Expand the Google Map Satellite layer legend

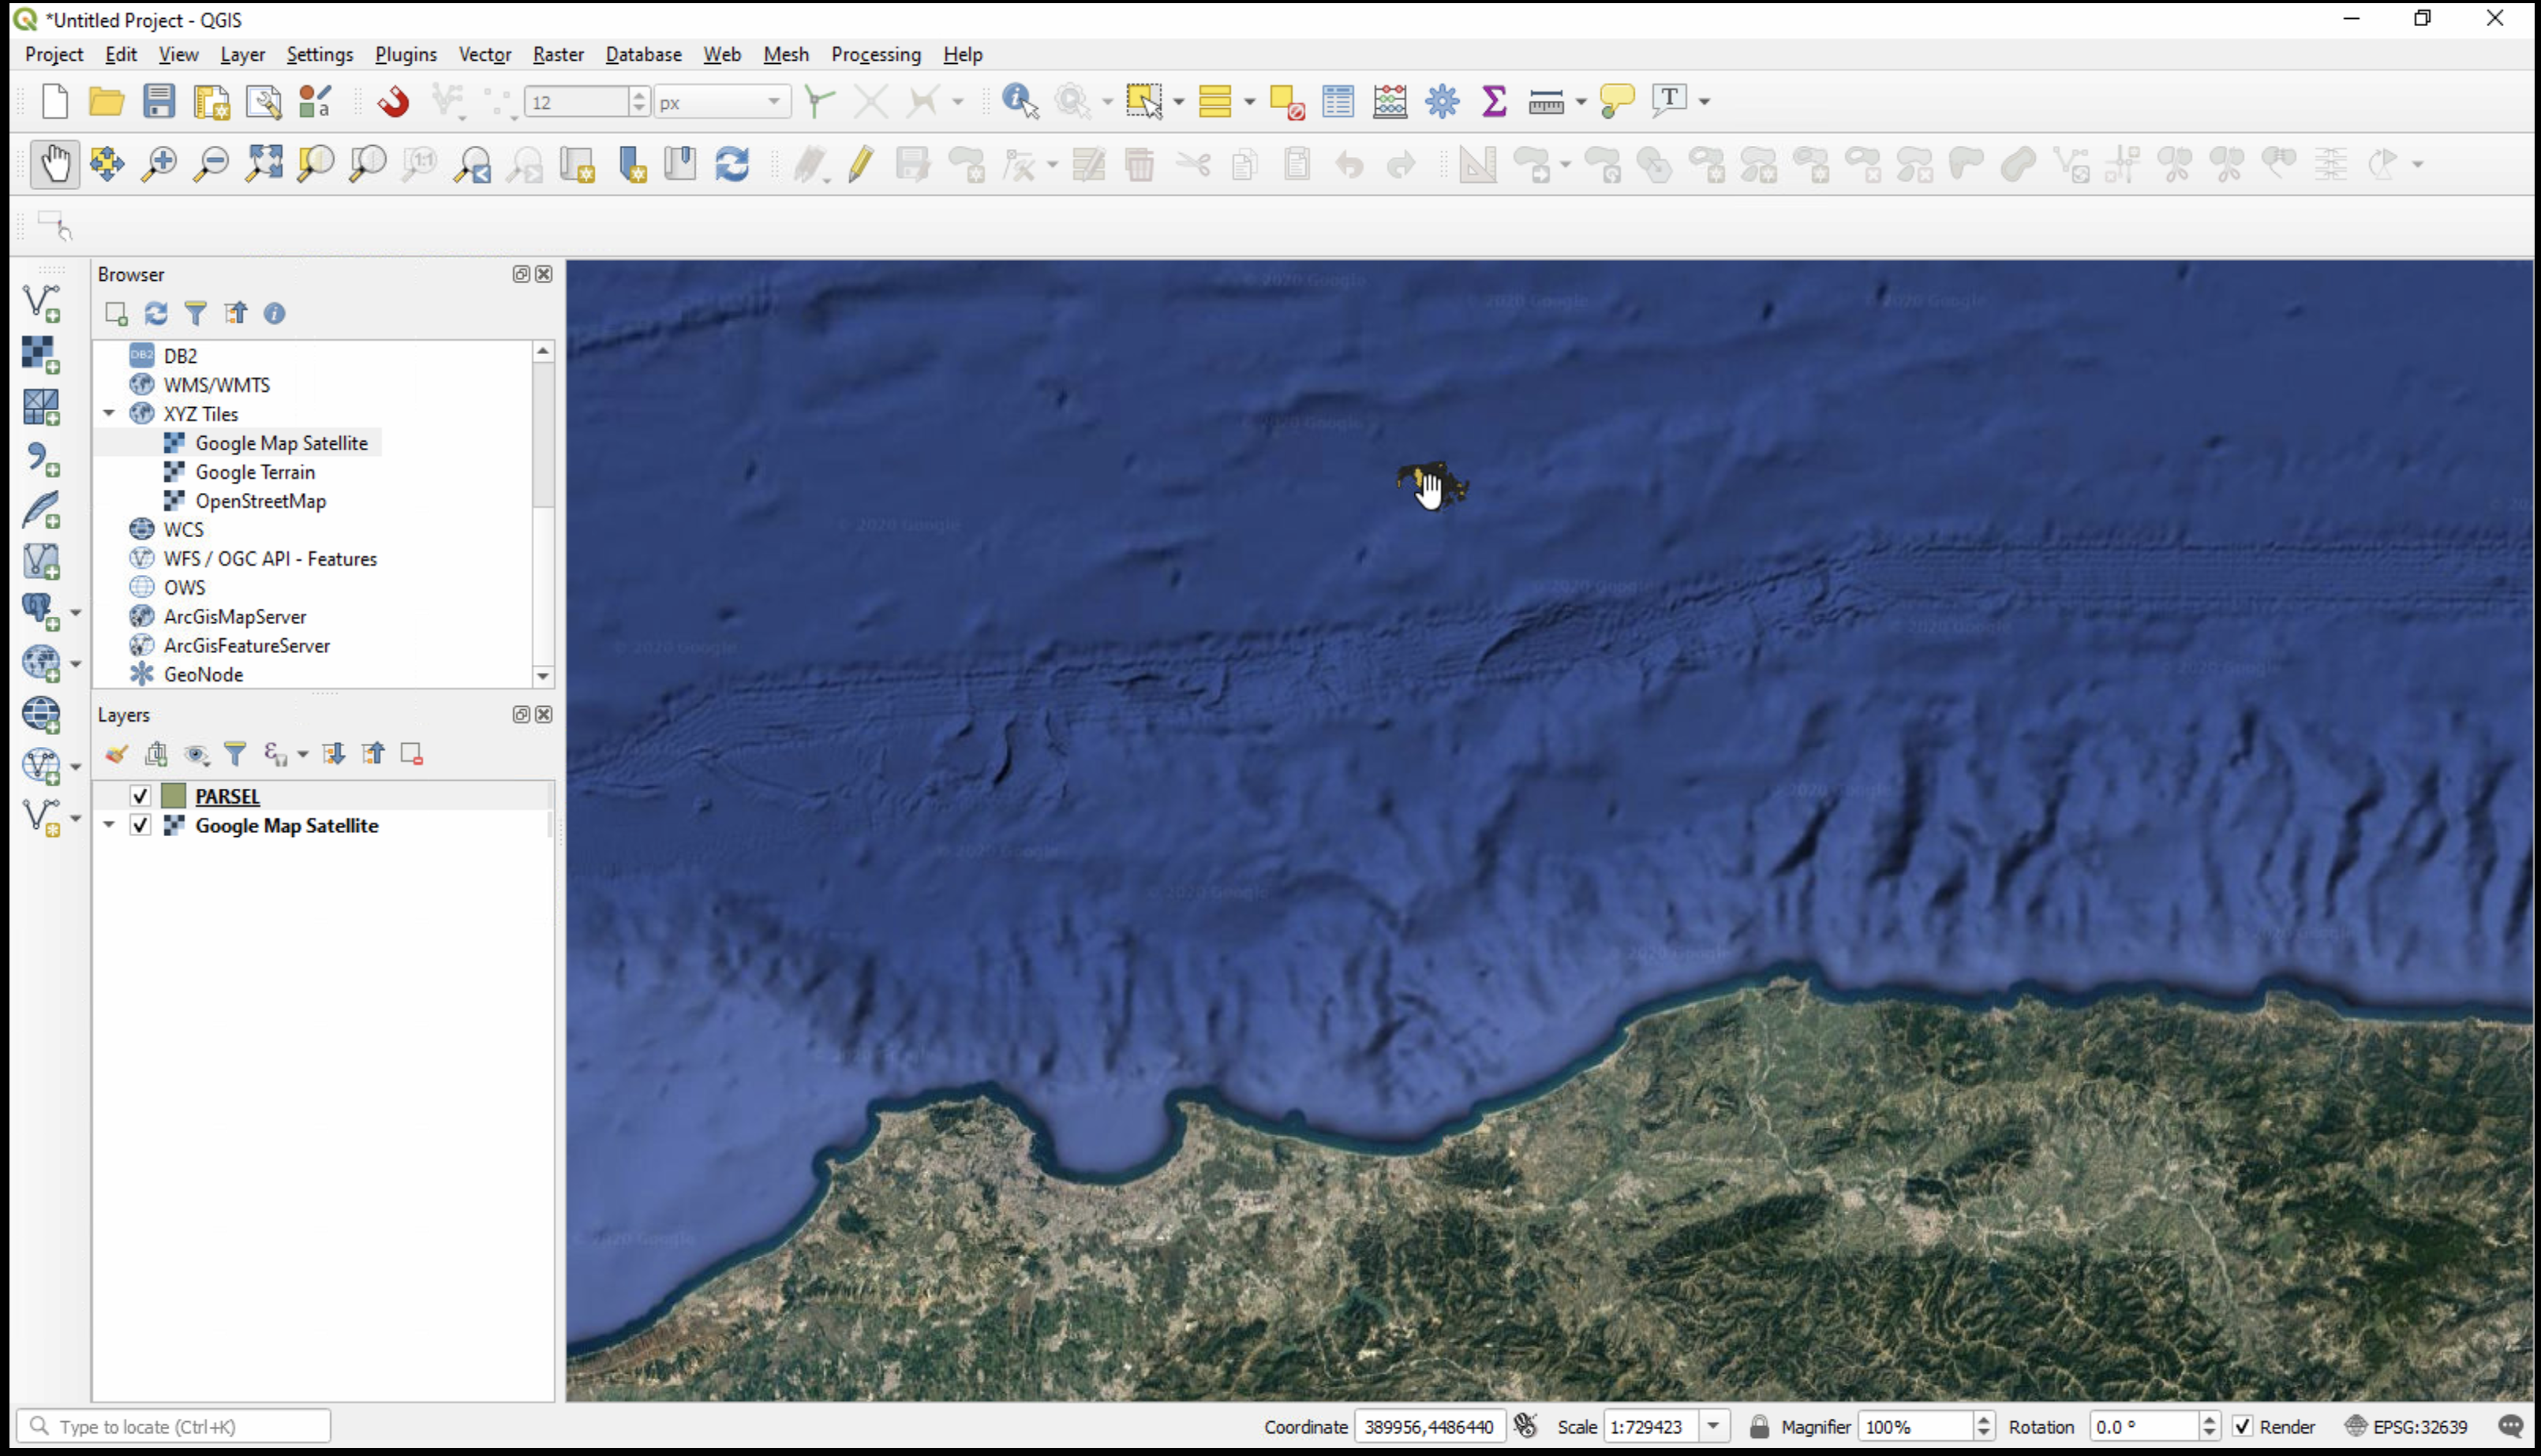point(109,825)
